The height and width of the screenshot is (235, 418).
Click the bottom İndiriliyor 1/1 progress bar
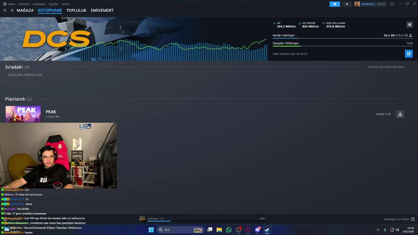(206, 221)
